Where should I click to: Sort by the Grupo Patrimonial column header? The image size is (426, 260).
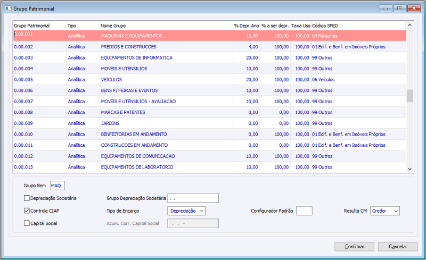[40, 26]
